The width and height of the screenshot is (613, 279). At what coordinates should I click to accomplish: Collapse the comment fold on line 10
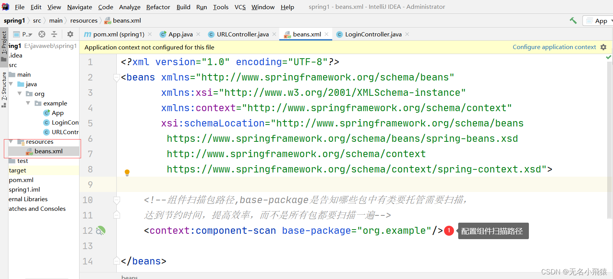click(x=117, y=200)
